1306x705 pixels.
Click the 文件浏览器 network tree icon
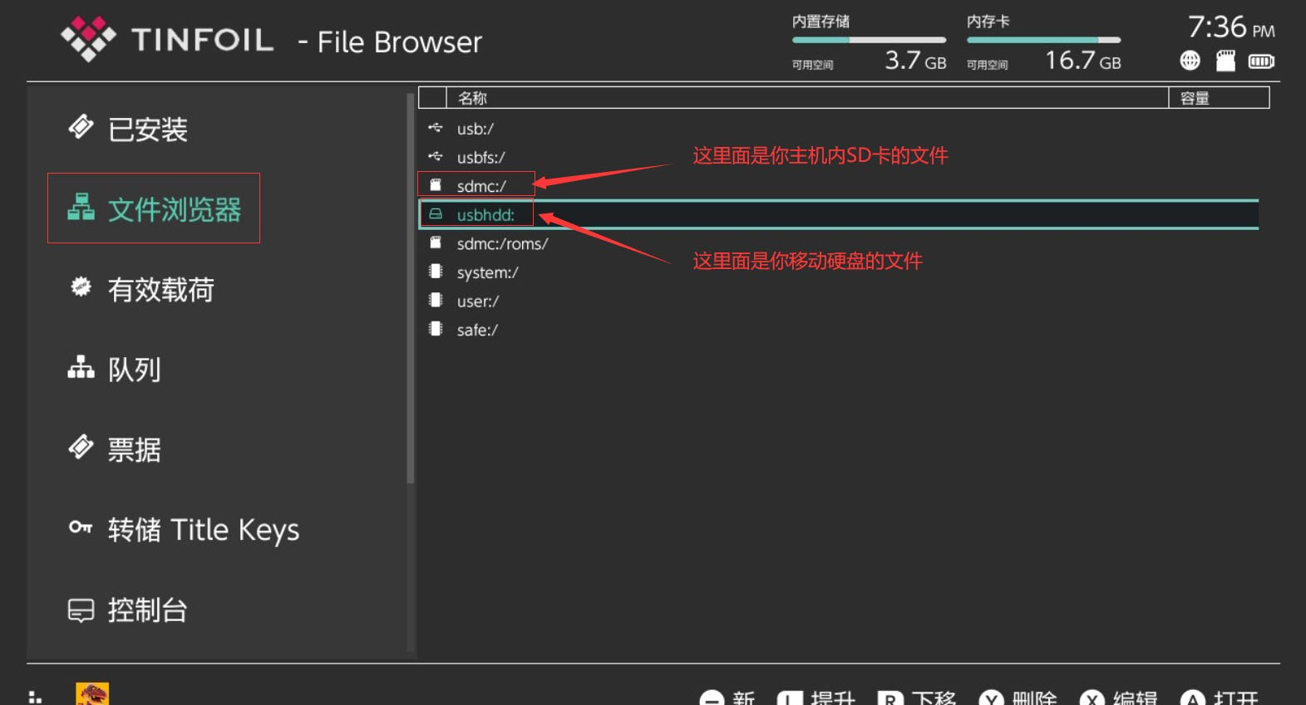tap(81, 207)
